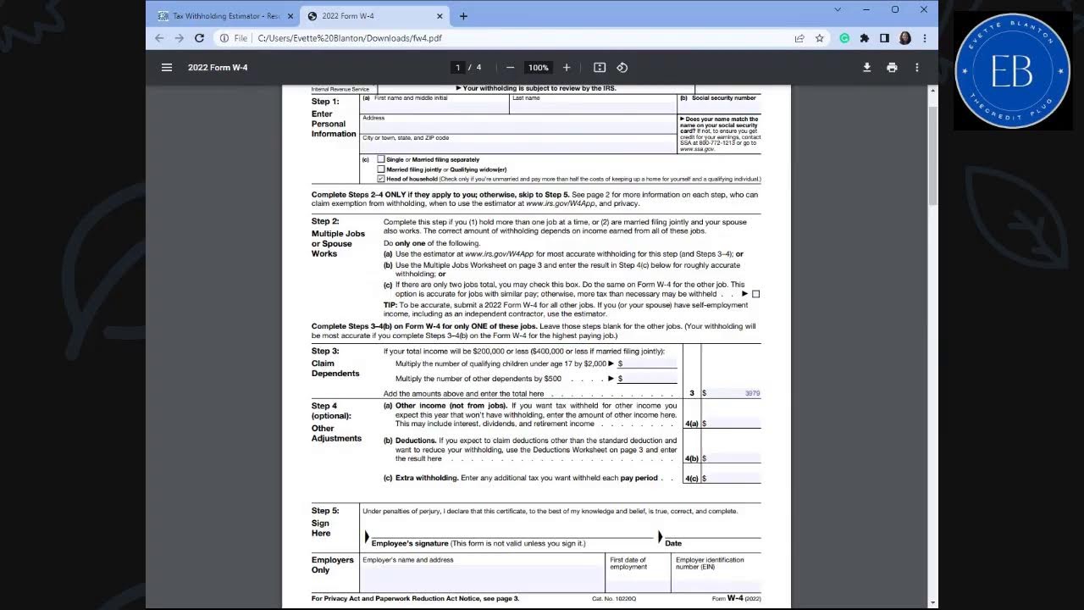Open the Chrome profile avatar
This screenshot has height=610, width=1084.
(x=904, y=38)
